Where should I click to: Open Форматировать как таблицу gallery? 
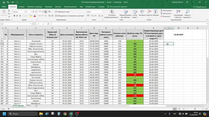125,14
